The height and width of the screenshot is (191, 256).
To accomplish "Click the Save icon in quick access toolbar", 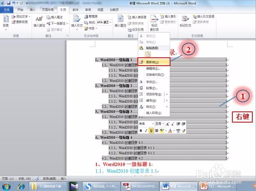I will click(8, 3).
